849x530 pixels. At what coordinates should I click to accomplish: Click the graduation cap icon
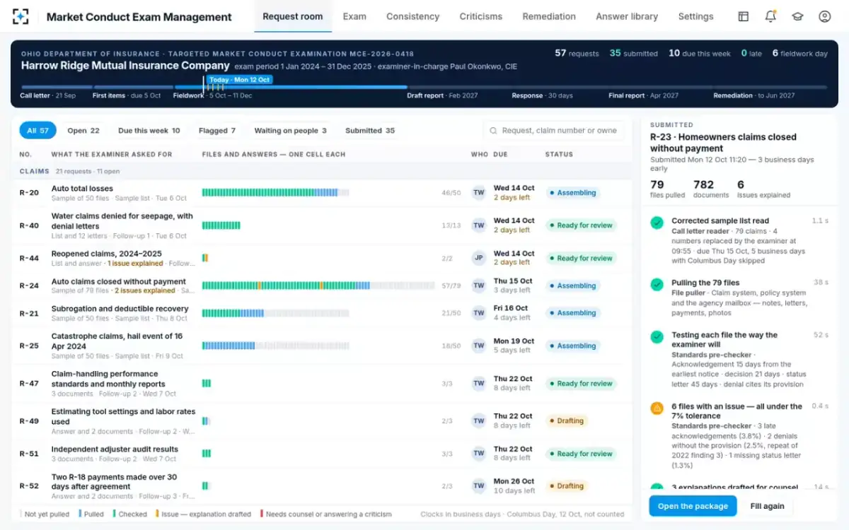(x=797, y=17)
